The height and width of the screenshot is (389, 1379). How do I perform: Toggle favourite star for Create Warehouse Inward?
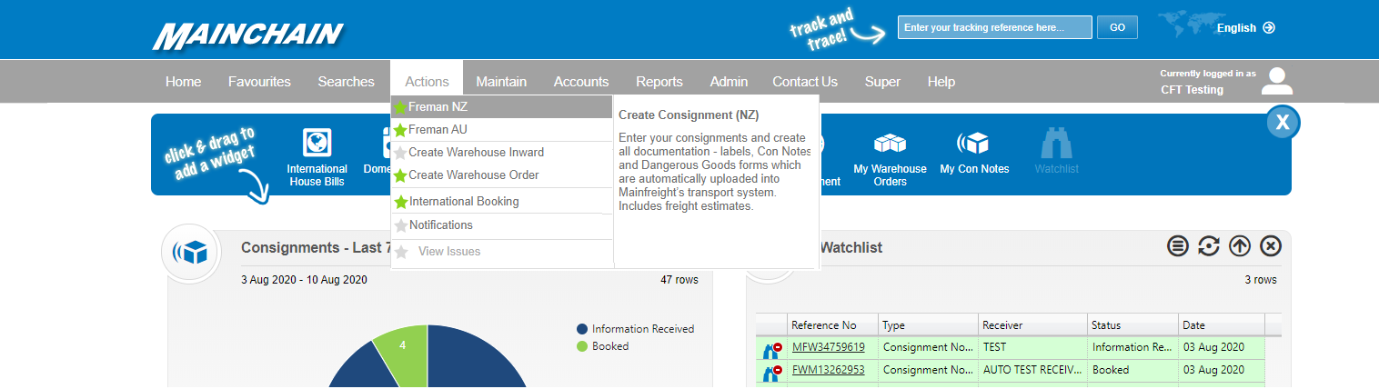pos(400,153)
